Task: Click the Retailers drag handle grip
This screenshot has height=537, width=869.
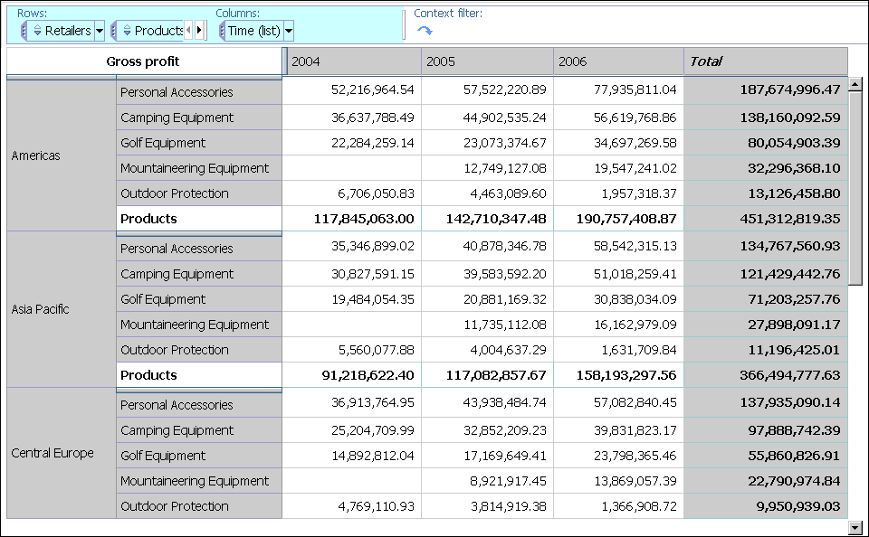Action: (x=24, y=31)
